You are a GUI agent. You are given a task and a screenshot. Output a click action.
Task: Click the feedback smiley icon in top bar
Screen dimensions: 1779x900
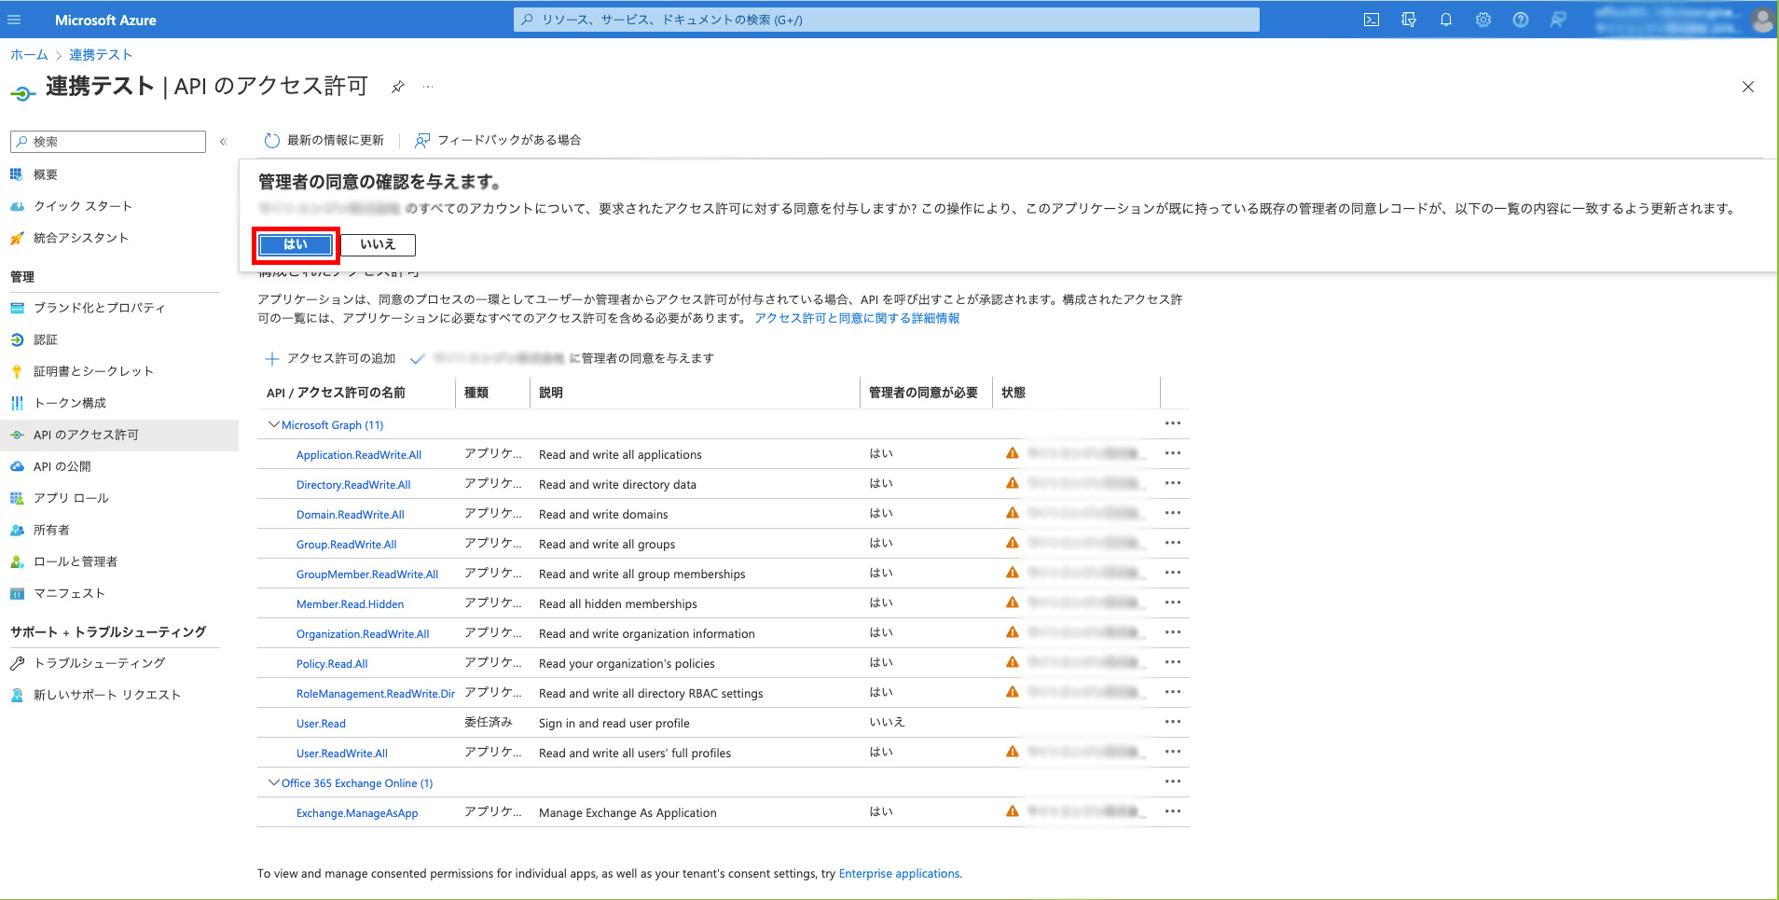[x=1558, y=19]
